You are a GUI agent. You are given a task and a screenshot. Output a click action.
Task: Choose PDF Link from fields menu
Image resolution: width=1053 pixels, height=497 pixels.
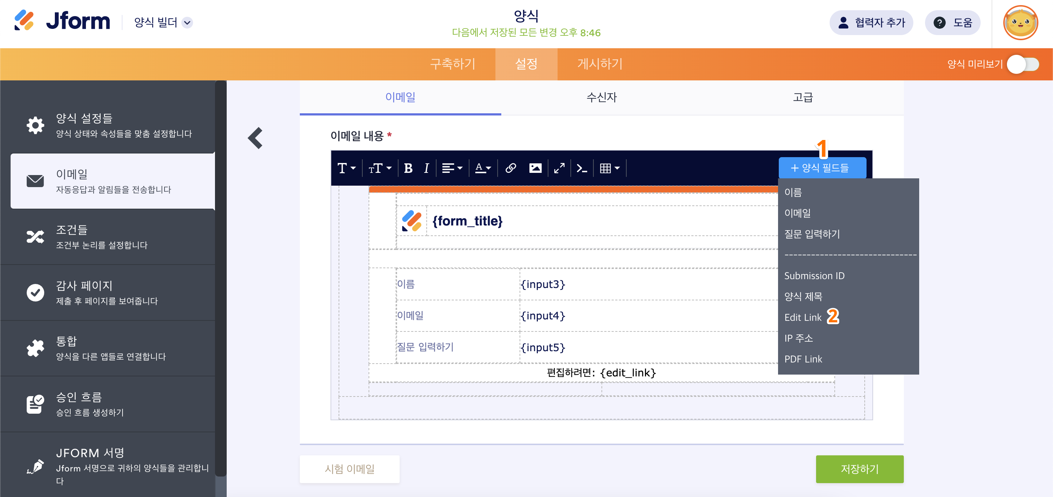pos(803,359)
